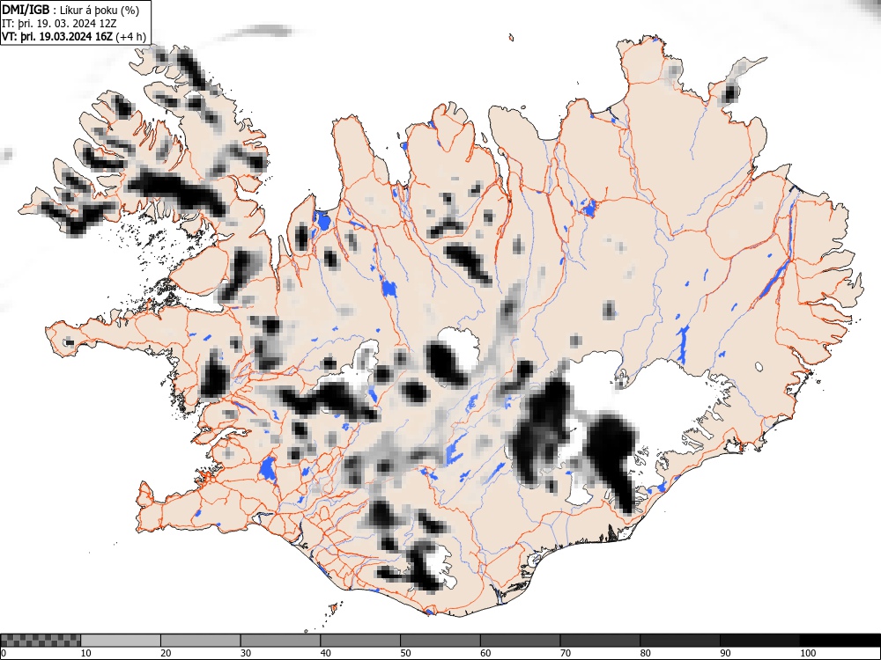Click the initial time line 'IT: þri. 19. 03. 2024 12Z'
881x660 pixels.
click(x=59, y=24)
